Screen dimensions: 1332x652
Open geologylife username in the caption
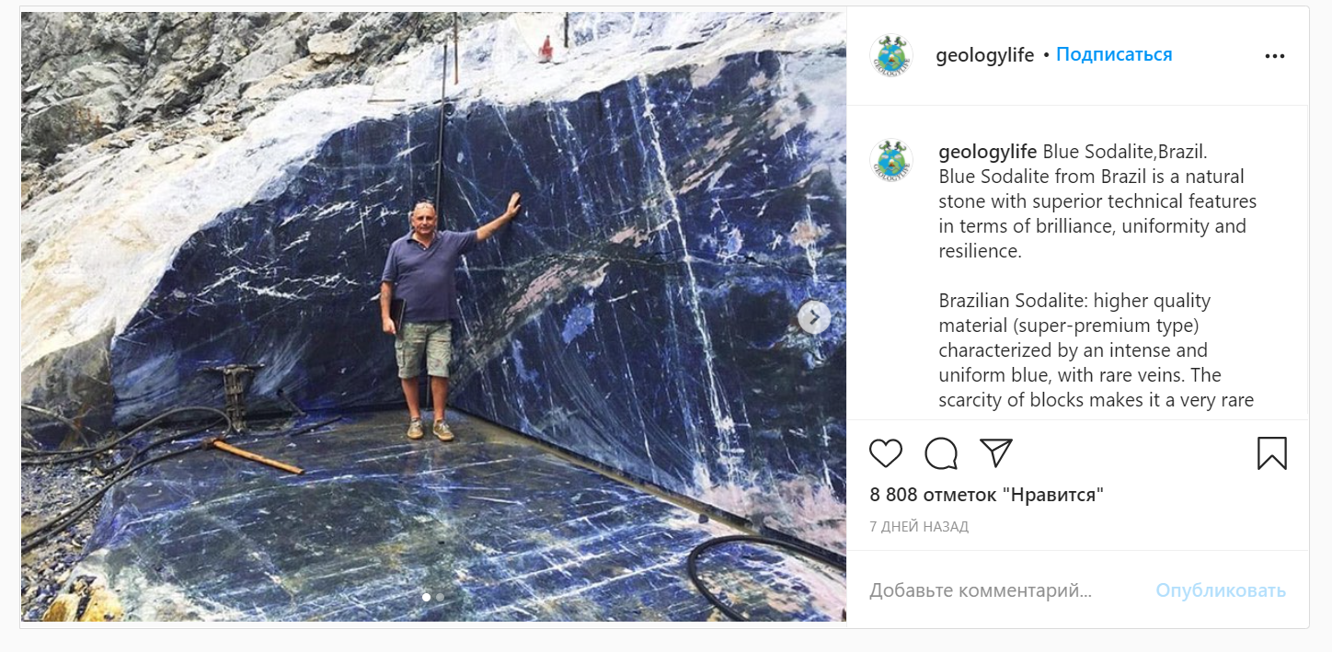click(988, 152)
